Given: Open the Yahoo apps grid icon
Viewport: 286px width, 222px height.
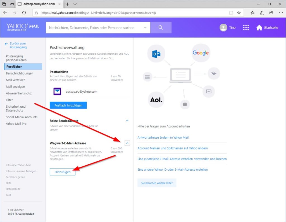Looking at the screenshot, I should coord(246,28).
